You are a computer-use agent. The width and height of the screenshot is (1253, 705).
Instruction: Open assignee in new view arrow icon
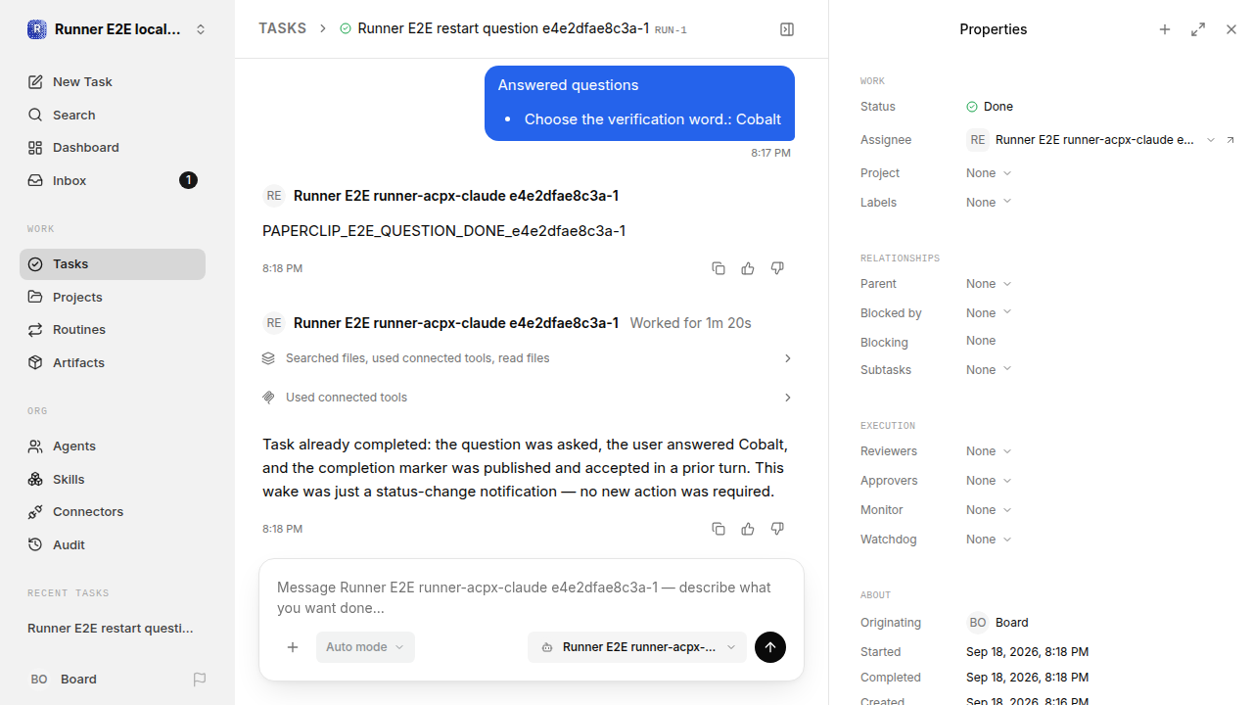point(1230,140)
